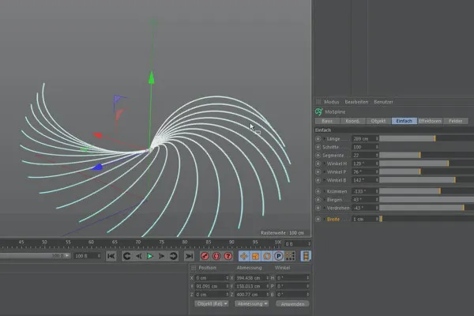Click the MoSpline object icon
474x316 pixels.
[x=318, y=112]
